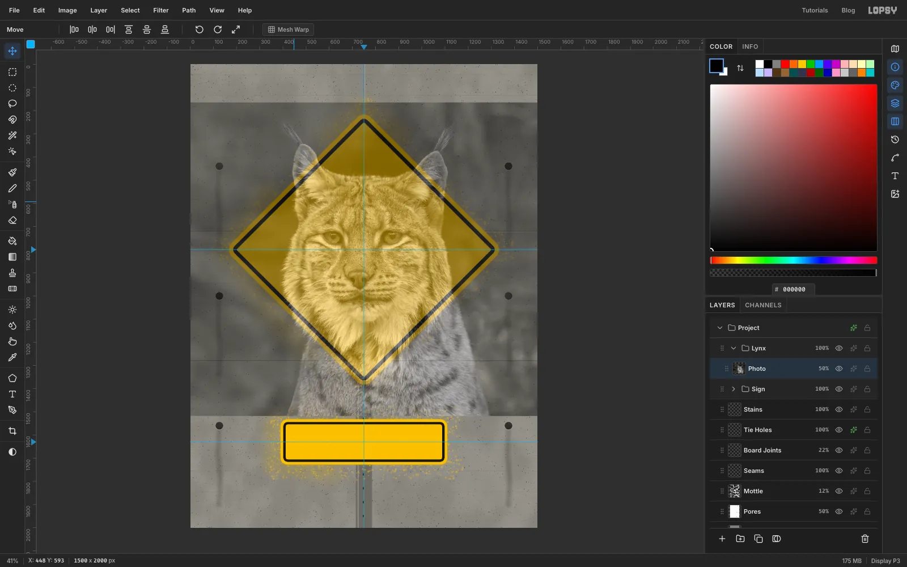Screen dimensions: 907x567
Task: Select the Crop tool
Action: click(12, 431)
